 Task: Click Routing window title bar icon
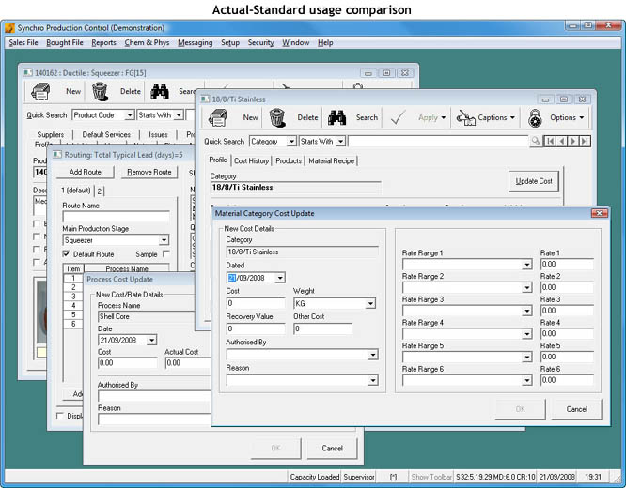57,155
